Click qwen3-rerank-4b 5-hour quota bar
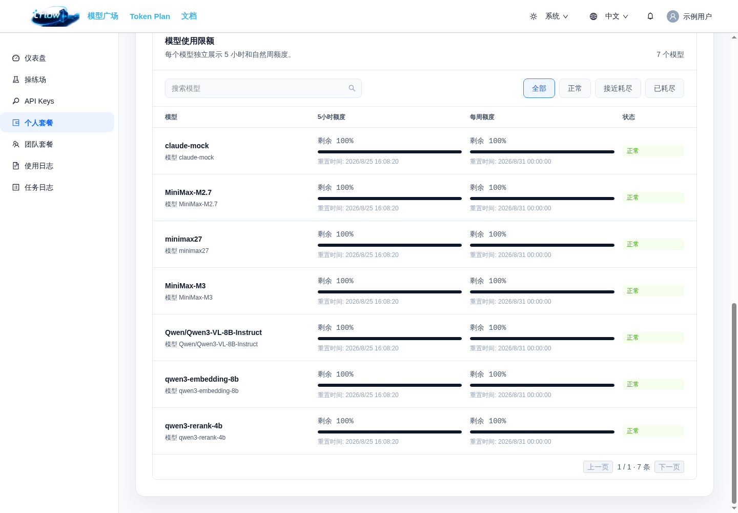The image size is (738, 513). (389, 432)
